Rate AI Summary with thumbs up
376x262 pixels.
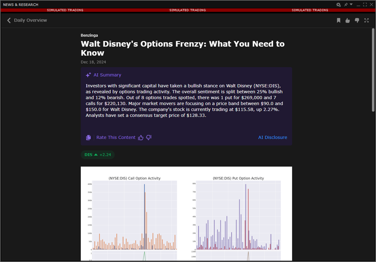(141, 137)
